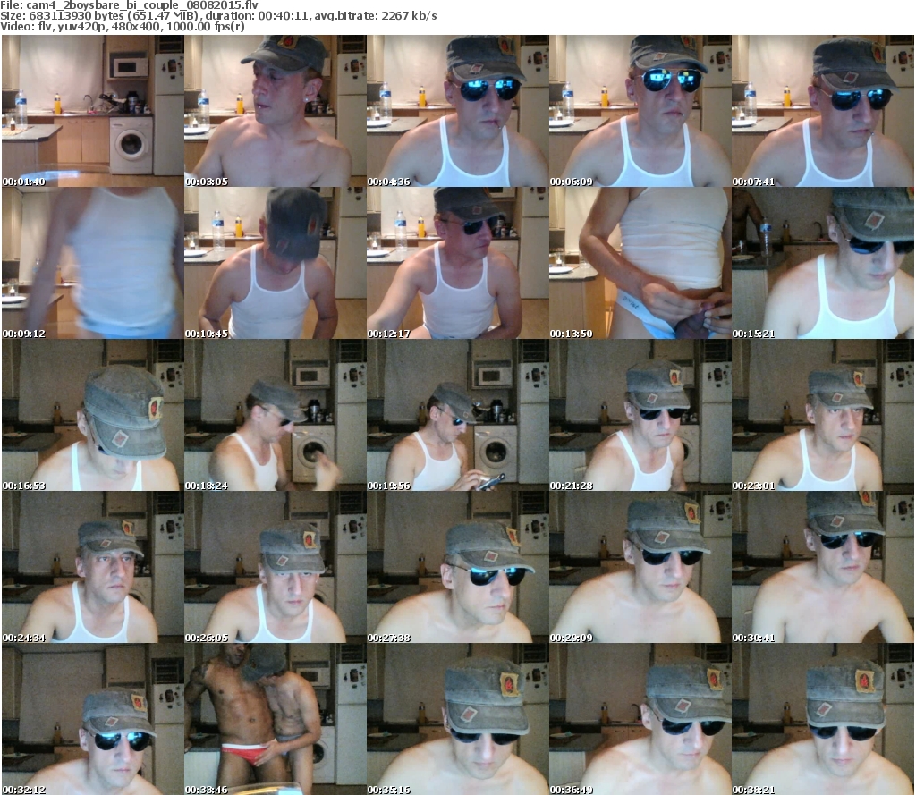Click the frame at 00:32:12
Image resolution: width=916 pixels, height=795 pixels.
point(93,719)
